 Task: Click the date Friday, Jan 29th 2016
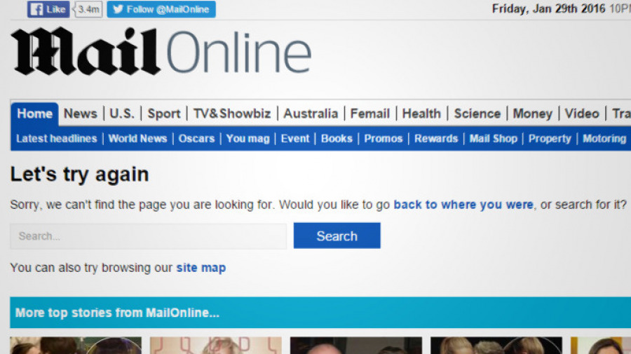point(548,8)
